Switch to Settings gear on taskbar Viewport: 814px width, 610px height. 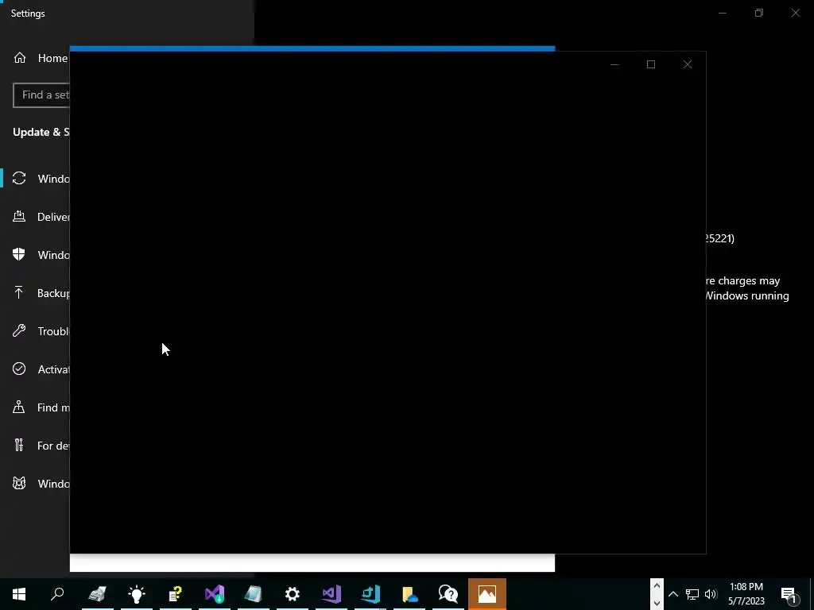[x=293, y=594]
